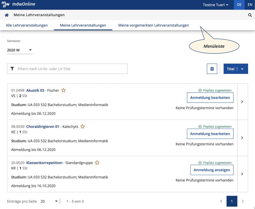Open the Titel sort order dropdown
The image size is (255, 209).
tap(236, 69)
